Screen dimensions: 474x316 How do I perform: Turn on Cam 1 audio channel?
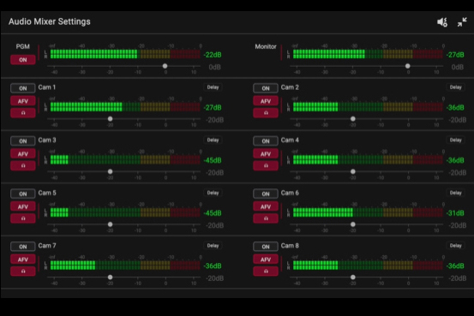click(23, 88)
